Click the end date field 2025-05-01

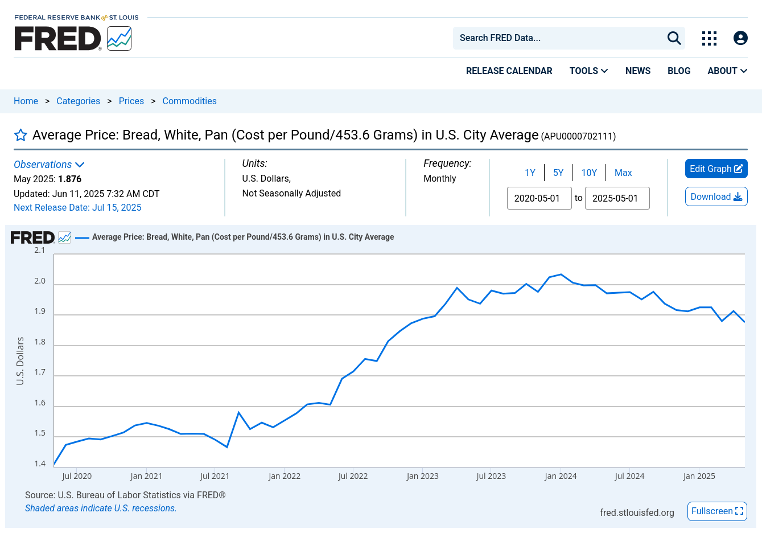coord(617,198)
